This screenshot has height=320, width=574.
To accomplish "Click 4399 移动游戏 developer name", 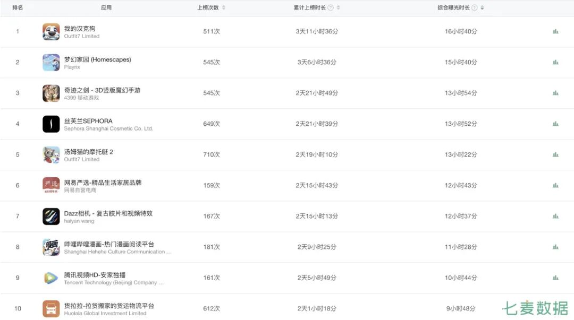I will coord(81,98).
